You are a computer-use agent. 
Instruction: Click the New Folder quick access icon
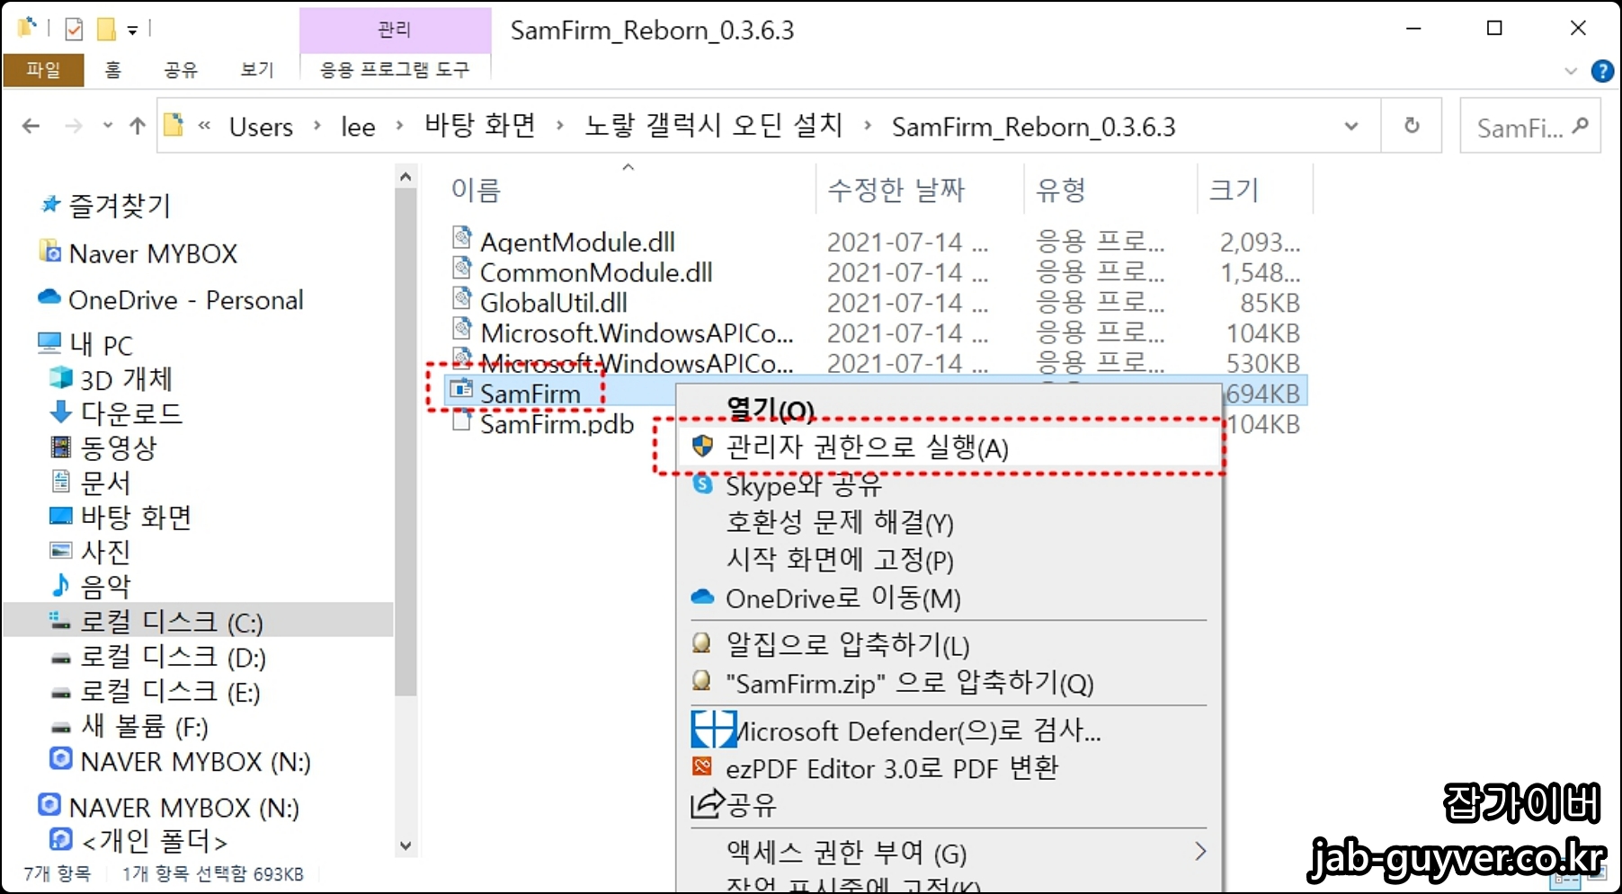(106, 29)
